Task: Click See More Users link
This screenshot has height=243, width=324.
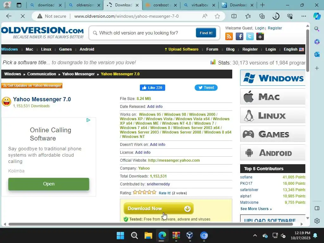Action: click(x=256, y=209)
